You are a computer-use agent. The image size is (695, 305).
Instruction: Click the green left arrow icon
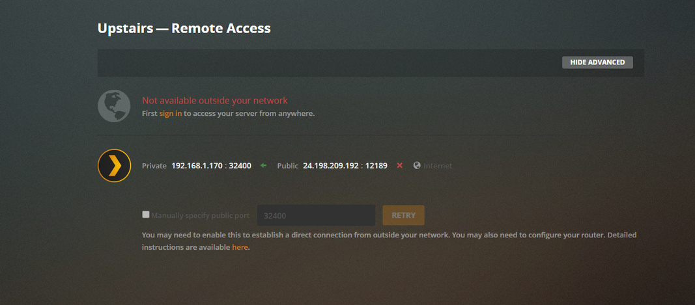click(264, 166)
